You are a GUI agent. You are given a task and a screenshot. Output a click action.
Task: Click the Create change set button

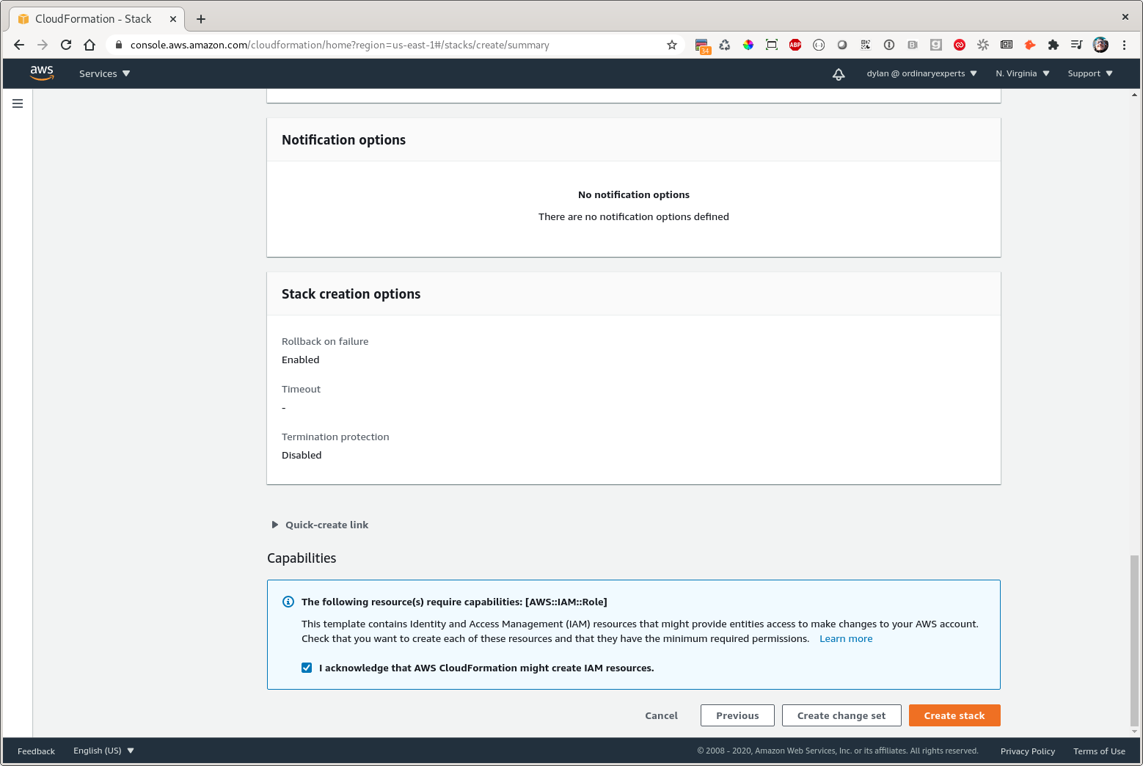coord(841,715)
